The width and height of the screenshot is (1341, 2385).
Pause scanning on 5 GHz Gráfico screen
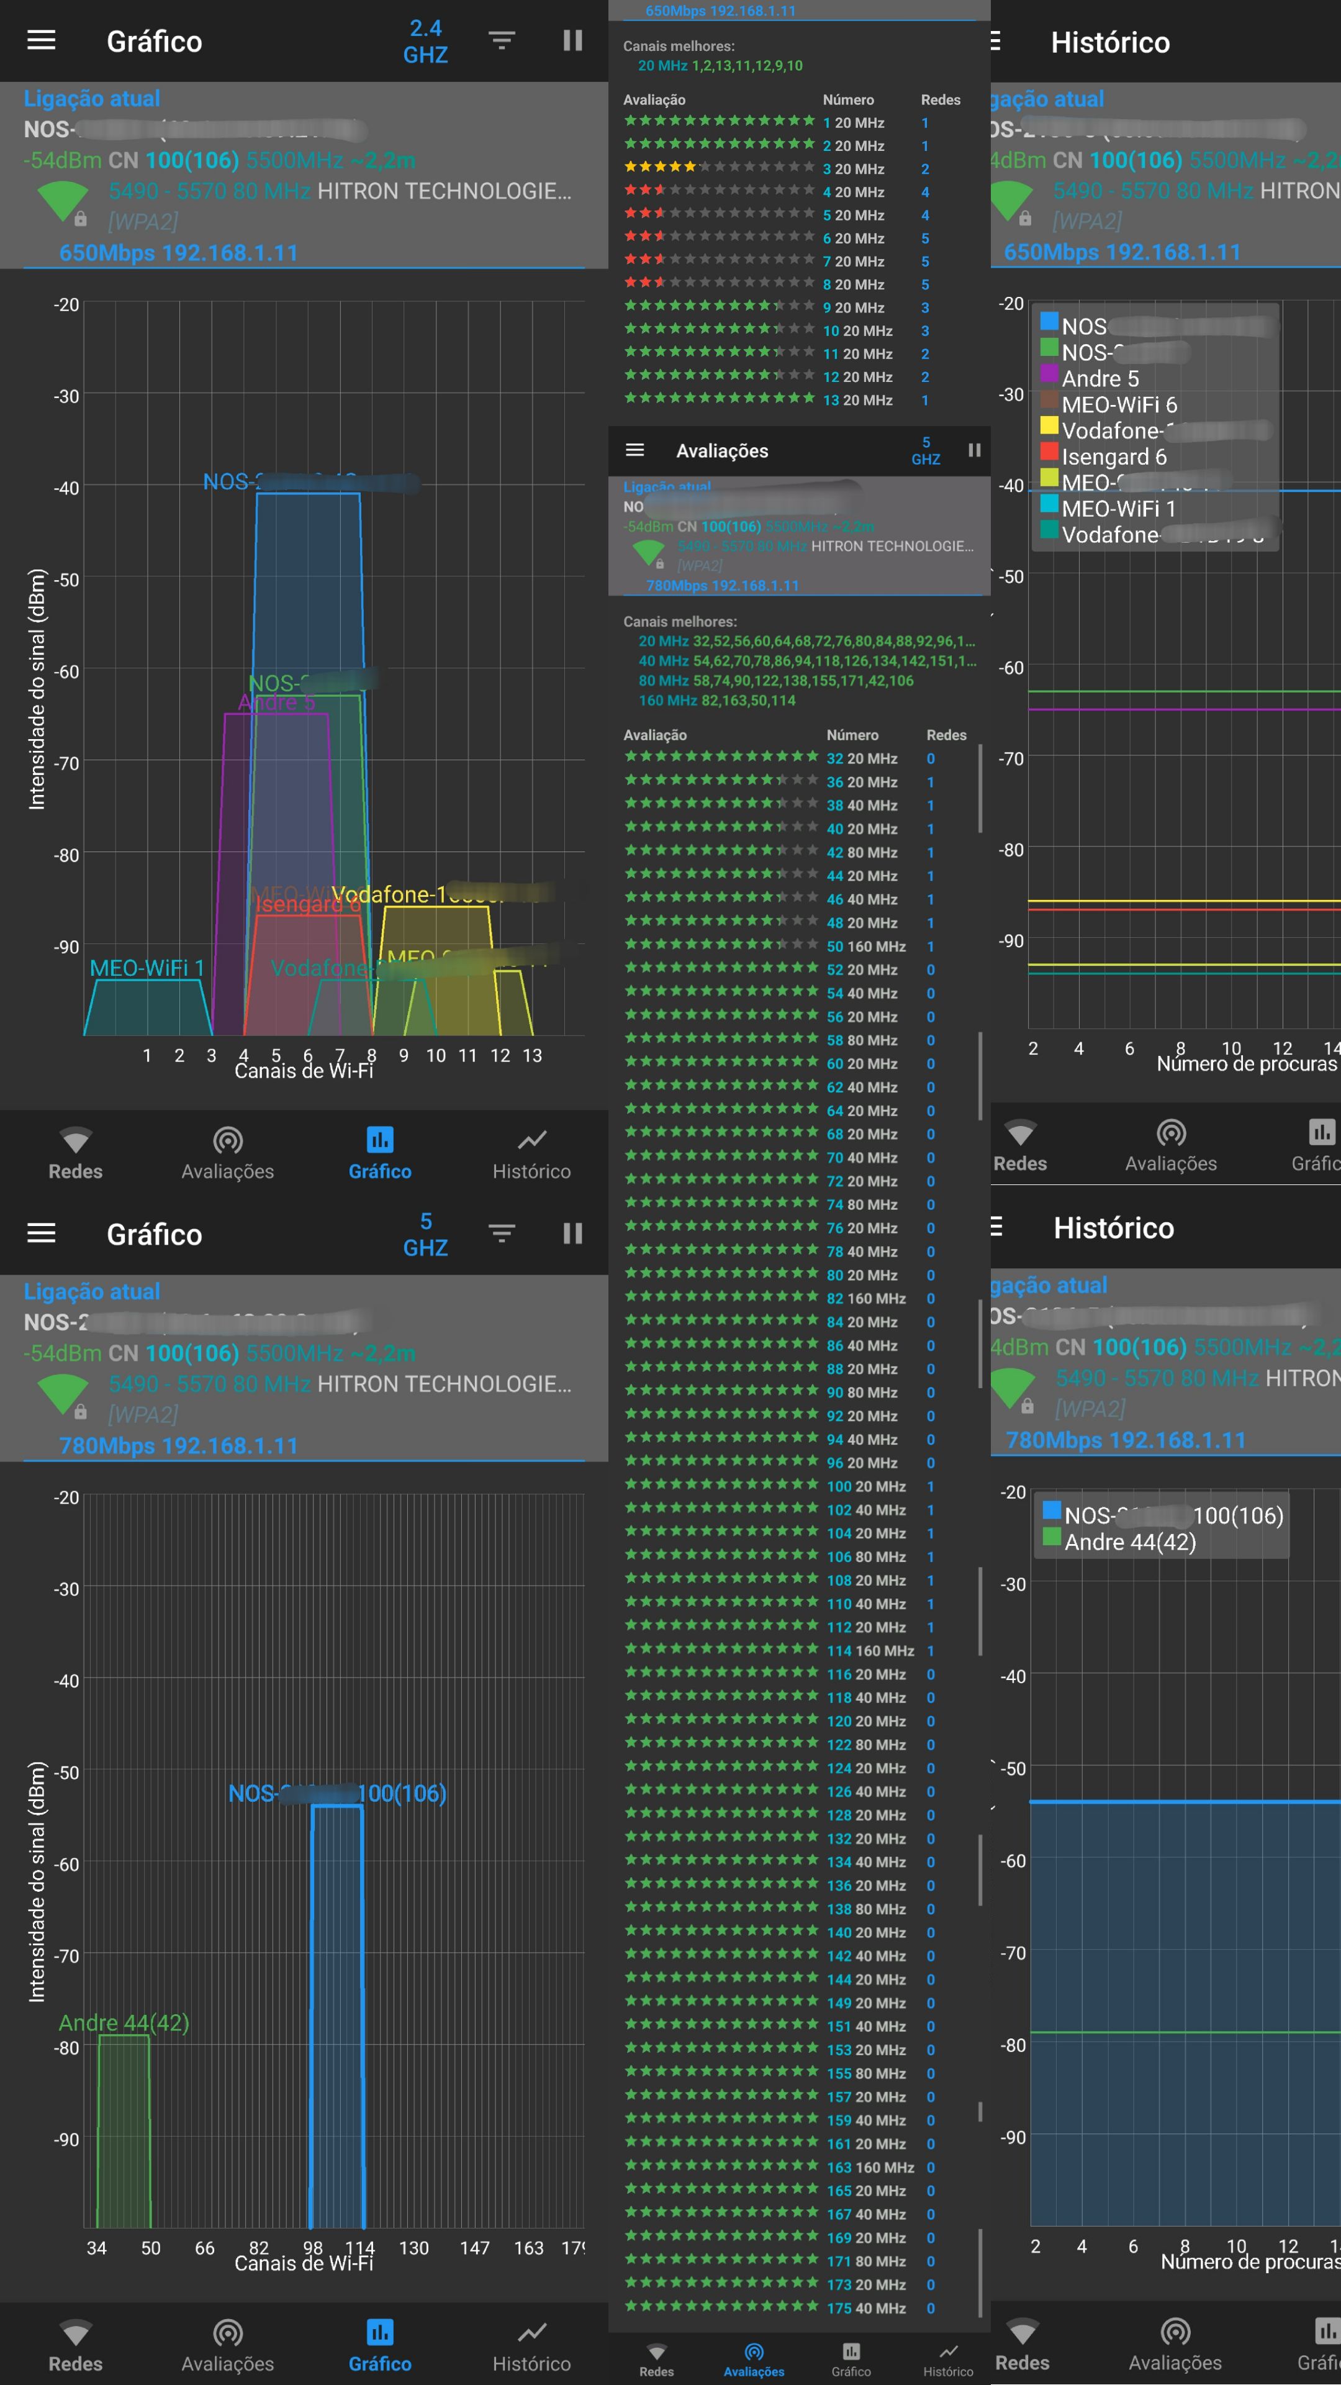(573, 1233)
